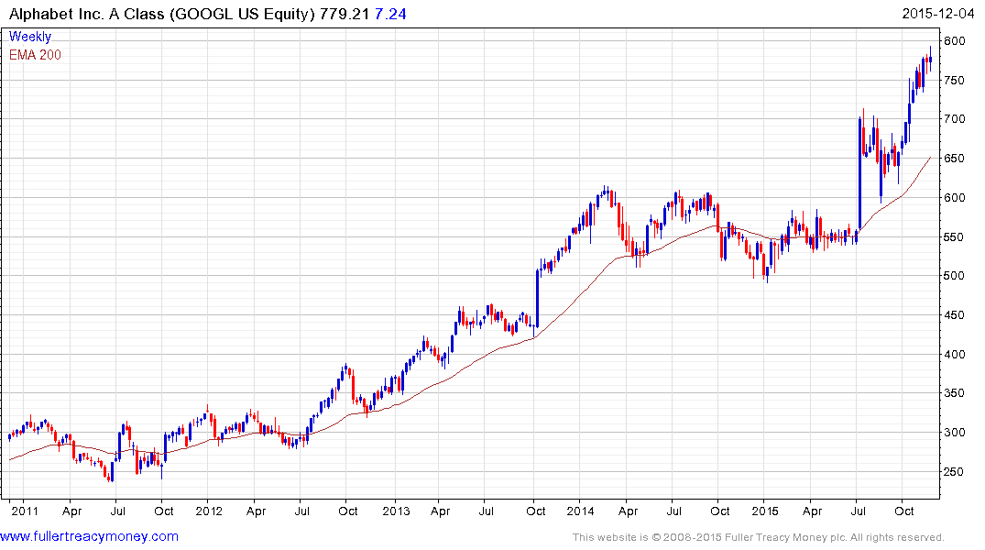The height and width of the screenshot is (550, 985).
Task: Click the 450 price axis label
Action: pos(954,315)
